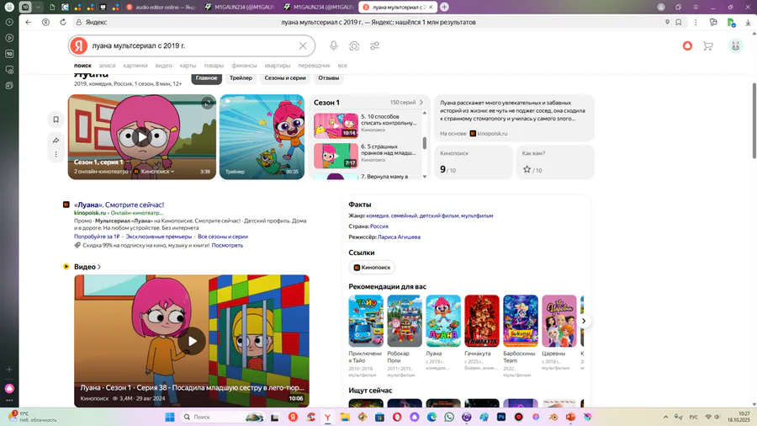Open the browser downloads icon
Image resolution: width=757 pixels, height=426 pixels.
pos(748,22)
